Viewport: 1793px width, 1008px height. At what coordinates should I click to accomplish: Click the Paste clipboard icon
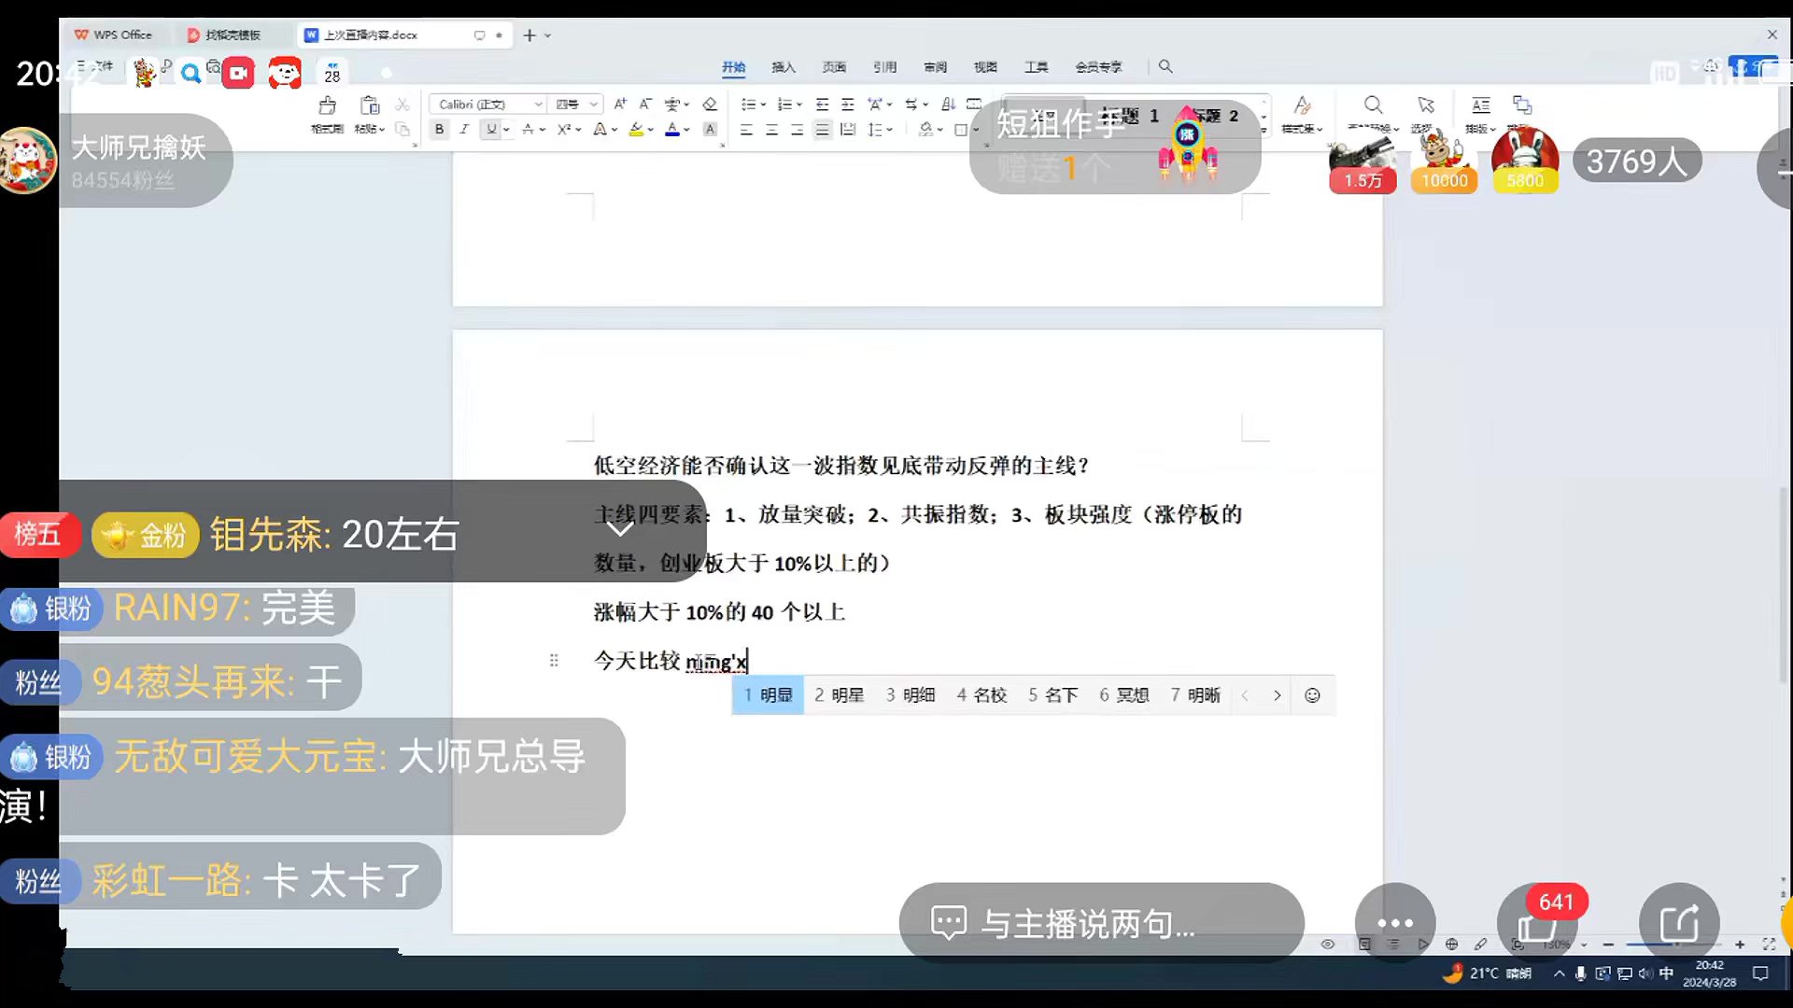(x=370, y=105)
